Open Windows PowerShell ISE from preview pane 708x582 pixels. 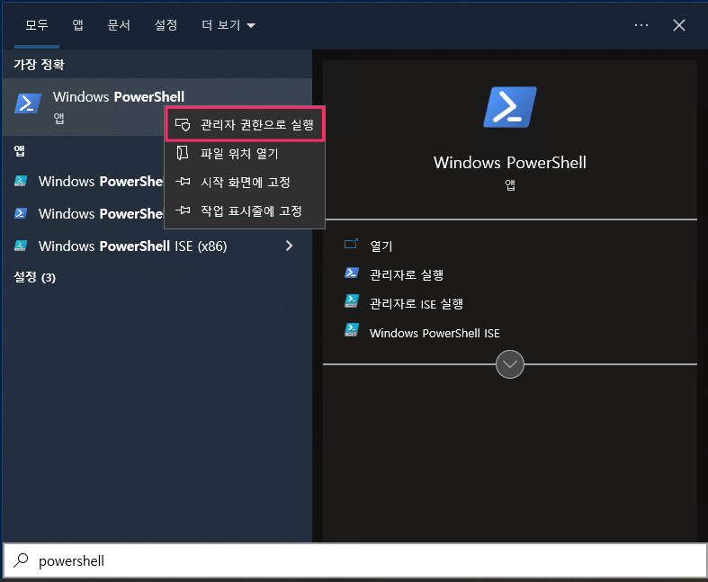click(x=435, y=333)
